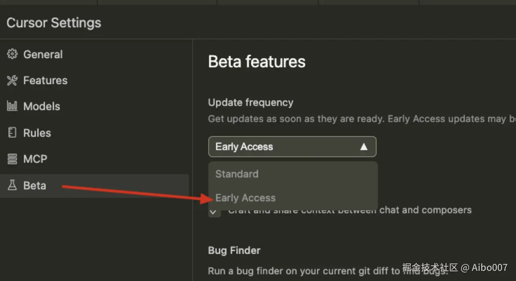Click the flask icon for Beta
Screen dimensions: 516x281
pos(12,185)
